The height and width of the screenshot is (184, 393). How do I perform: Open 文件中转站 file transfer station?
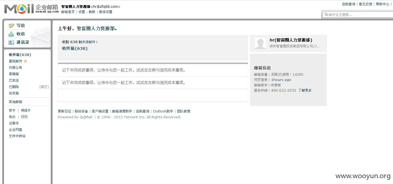point(17,136)
